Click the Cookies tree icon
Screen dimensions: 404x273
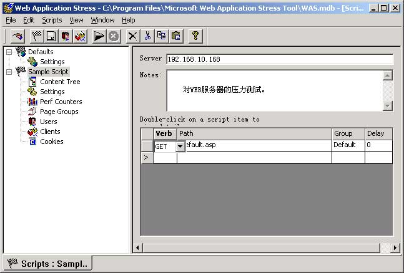(x=32, y=141)
